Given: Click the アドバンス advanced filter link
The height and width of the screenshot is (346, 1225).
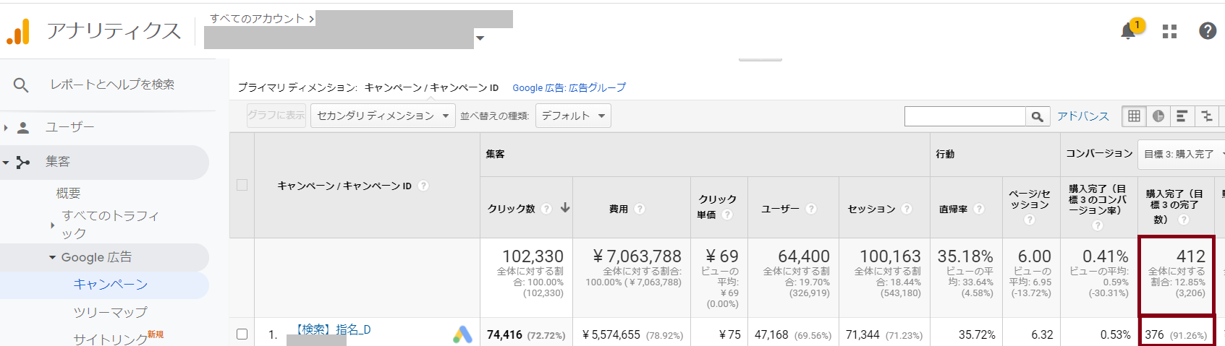Looking at the screenshot, I should point(1082,116).
